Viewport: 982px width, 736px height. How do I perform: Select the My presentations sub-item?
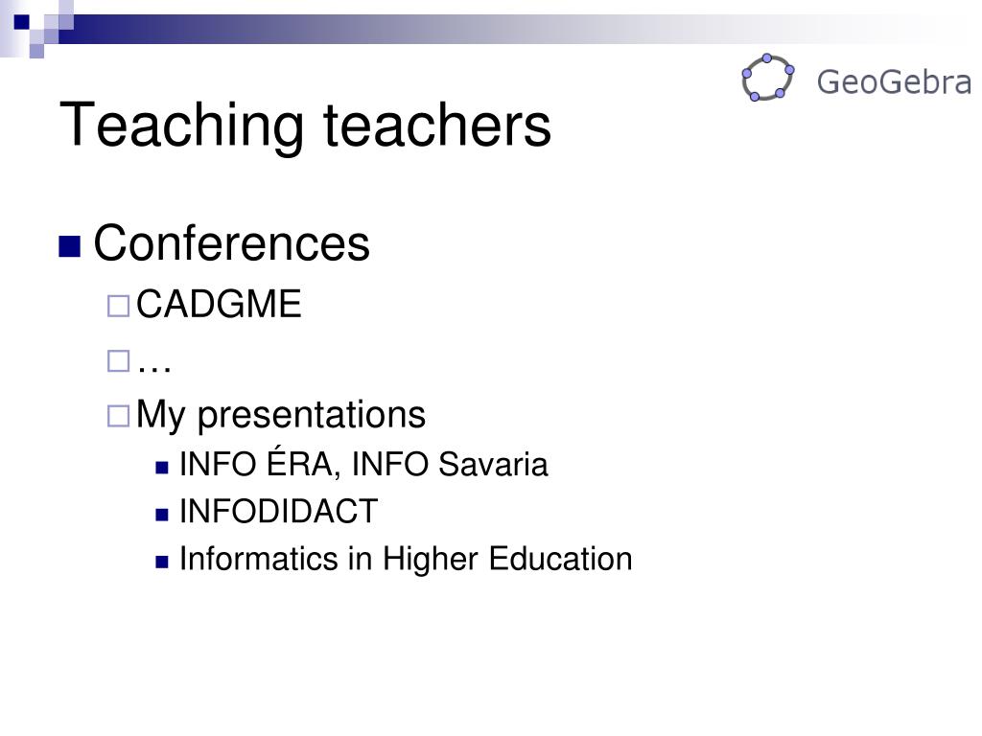click(x=281, y=415)
